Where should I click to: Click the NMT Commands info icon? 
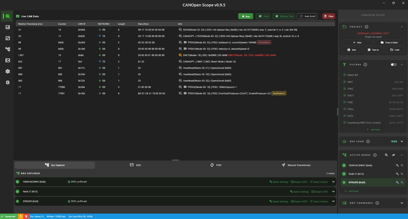tap(377, 203)
